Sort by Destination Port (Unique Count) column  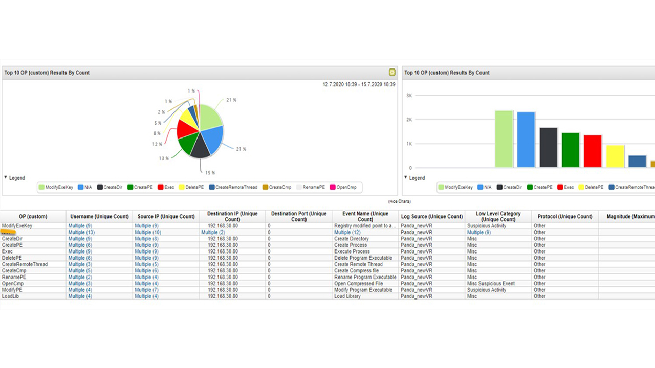(299, 217)
